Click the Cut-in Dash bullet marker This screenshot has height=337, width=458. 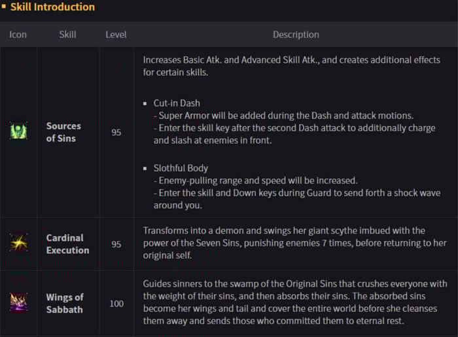coord(145,103)
